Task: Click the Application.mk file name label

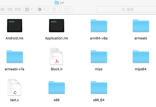Action: pyautogui.click(x=57, y=38)
